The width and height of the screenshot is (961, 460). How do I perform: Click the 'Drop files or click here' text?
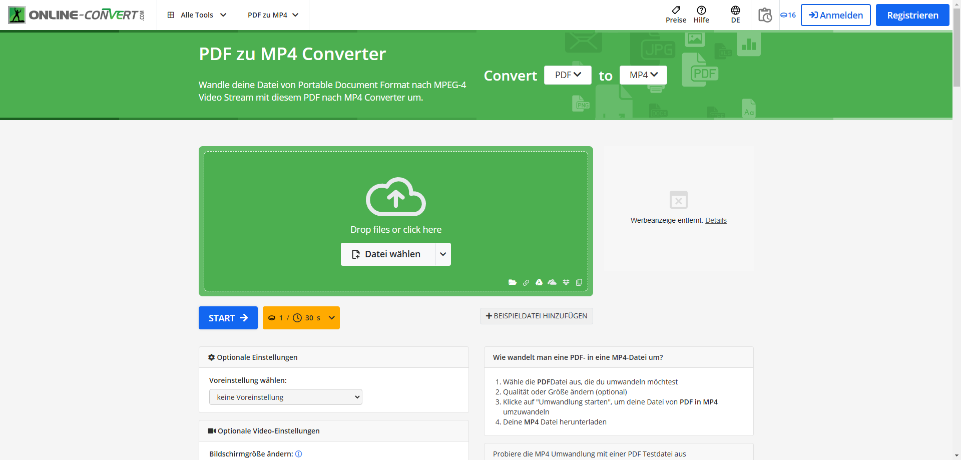pos(396,230)
